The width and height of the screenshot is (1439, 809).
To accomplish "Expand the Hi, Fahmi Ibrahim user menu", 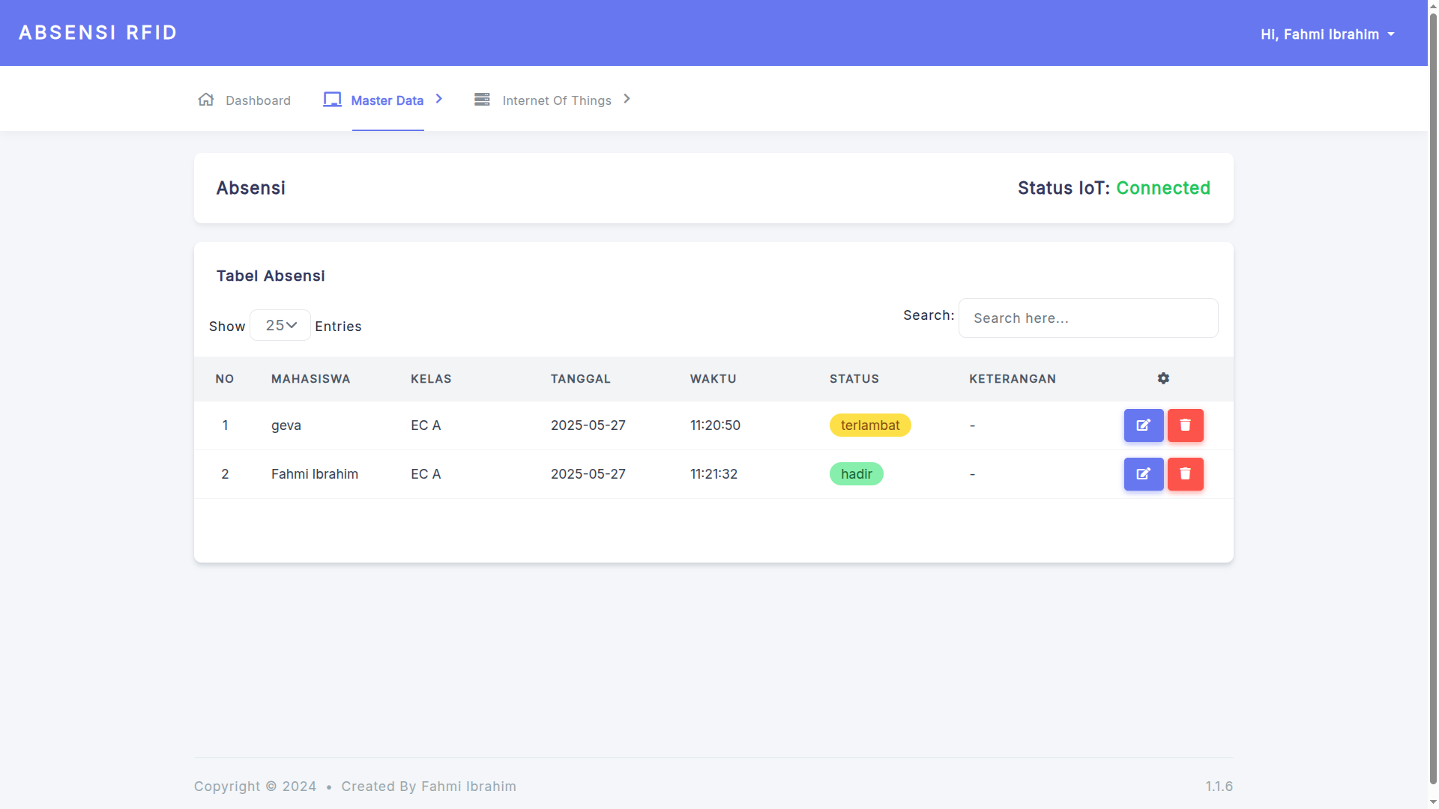I will (1327, 34).
